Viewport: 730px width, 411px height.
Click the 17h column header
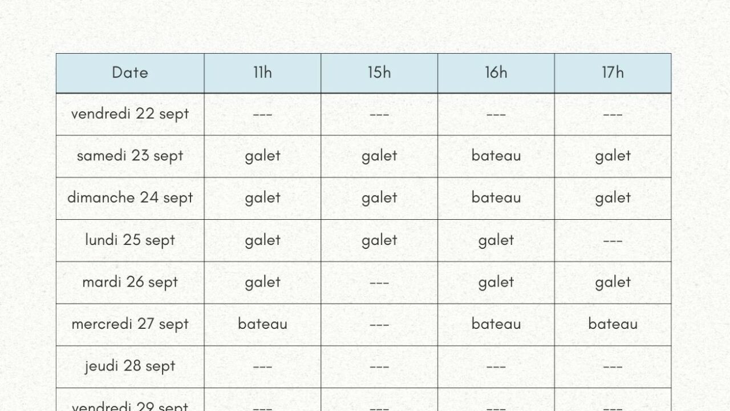[x=613, y=72]
